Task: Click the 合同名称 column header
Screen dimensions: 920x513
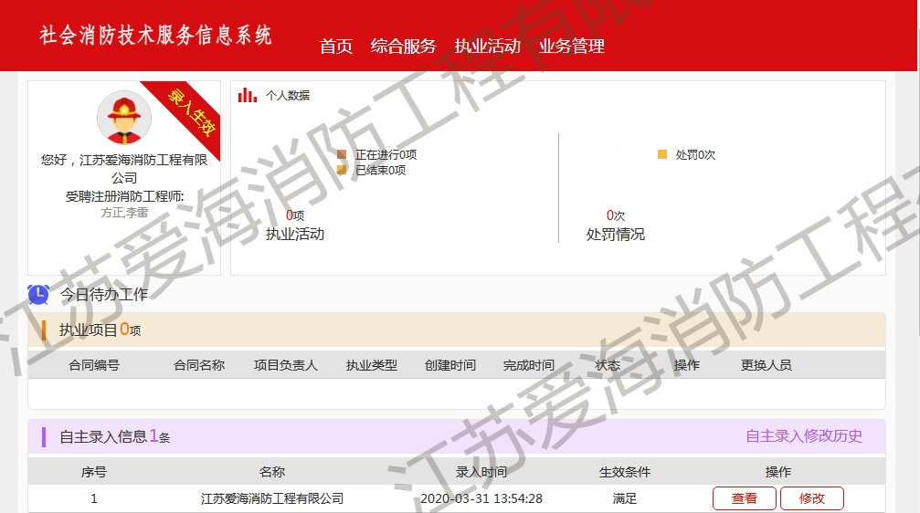Action: click(199, 365)
